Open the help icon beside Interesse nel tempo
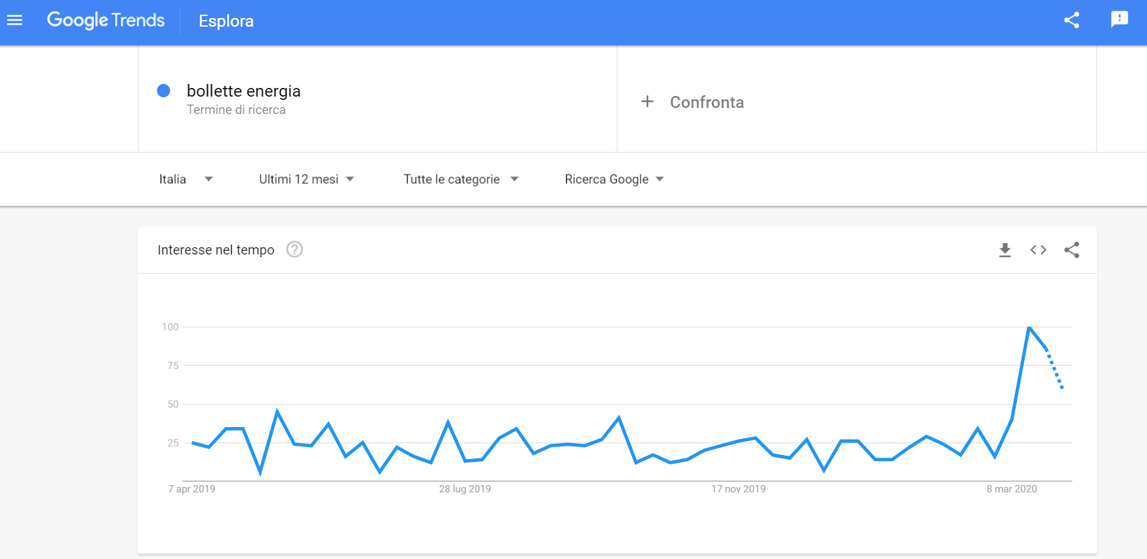 (294, 249)
